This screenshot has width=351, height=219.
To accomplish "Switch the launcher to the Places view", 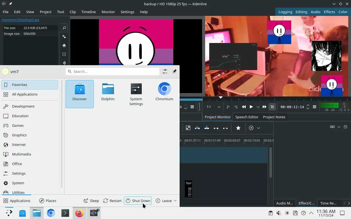I will pos(48,201).
